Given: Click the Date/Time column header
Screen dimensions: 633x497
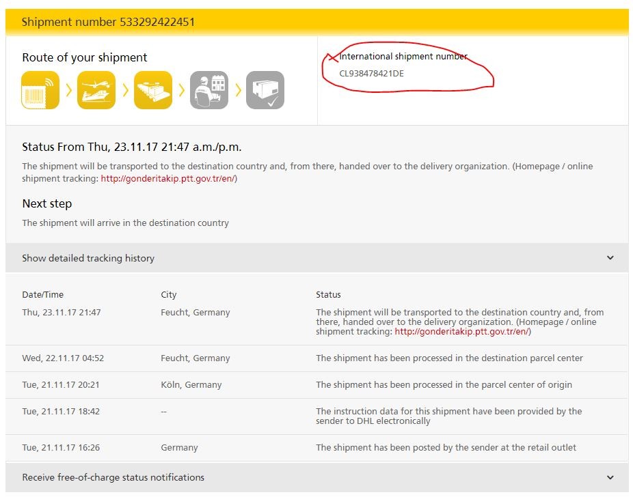Looking at the screenshot, I should (43, 295).
